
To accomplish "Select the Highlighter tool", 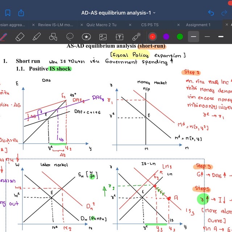I will coord(36,37).
